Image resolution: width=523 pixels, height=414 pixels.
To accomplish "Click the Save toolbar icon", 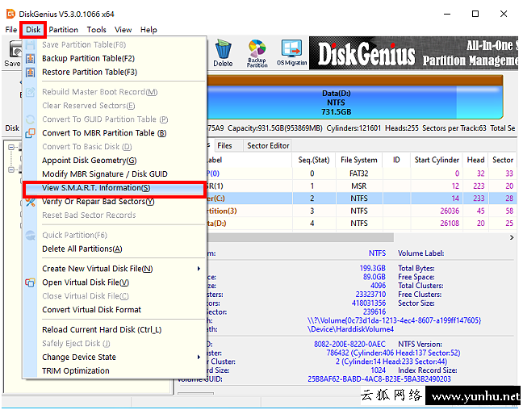I will pyautogui.click(x=14, y=53).
